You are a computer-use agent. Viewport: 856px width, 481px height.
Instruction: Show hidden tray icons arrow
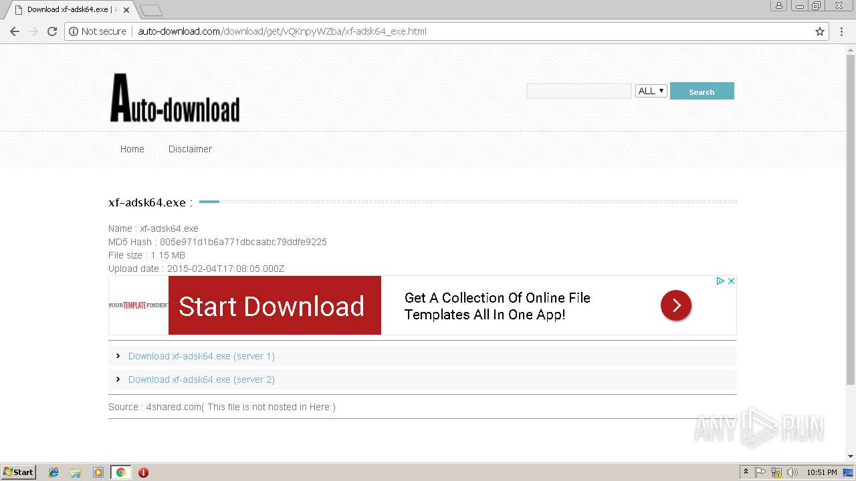[746, 472]
